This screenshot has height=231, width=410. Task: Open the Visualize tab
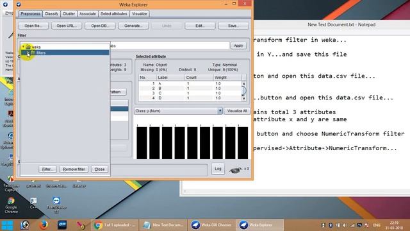tap(140, 13)
